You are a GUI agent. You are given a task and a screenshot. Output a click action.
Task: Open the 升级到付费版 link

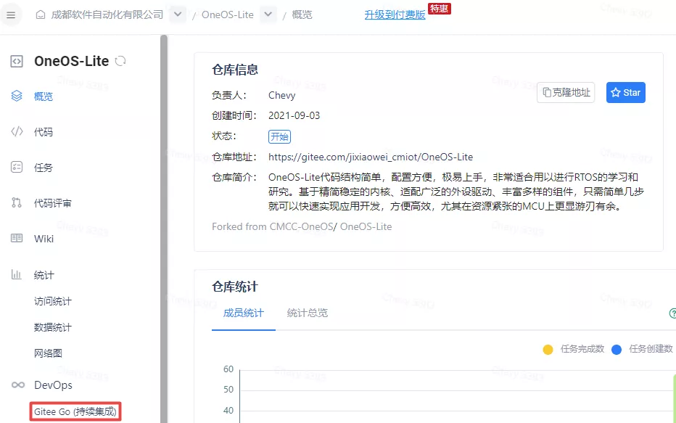point(395,15)
